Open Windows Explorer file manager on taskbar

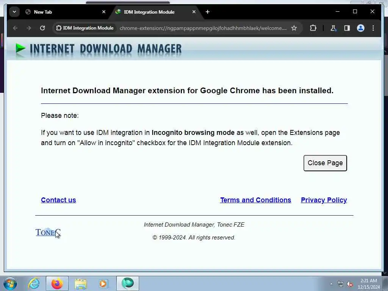[x=81, y=283]
